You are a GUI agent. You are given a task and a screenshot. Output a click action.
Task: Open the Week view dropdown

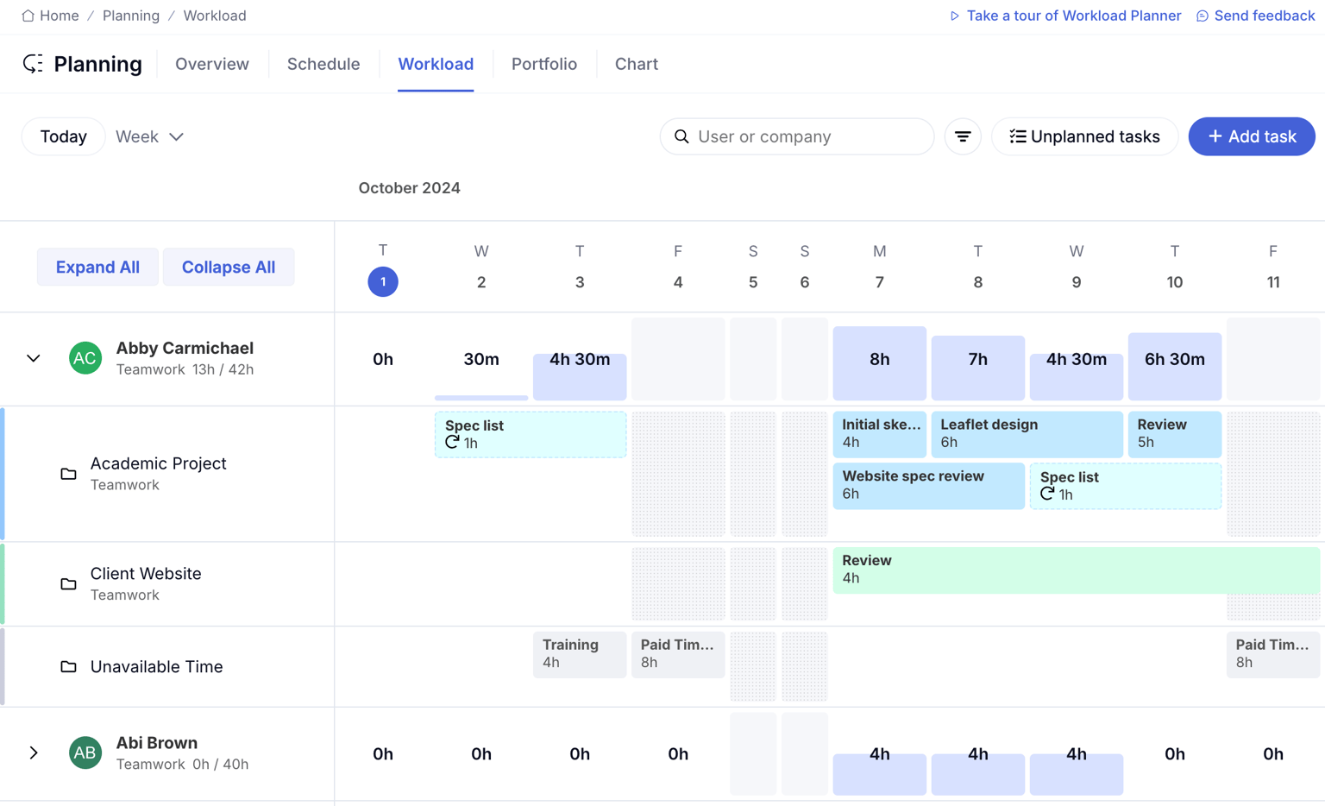(150, 136)
